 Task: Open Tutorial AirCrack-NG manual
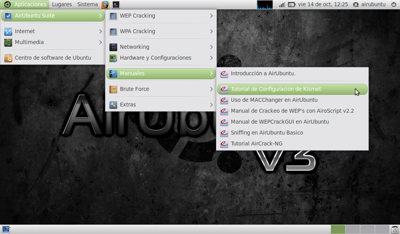256,144
